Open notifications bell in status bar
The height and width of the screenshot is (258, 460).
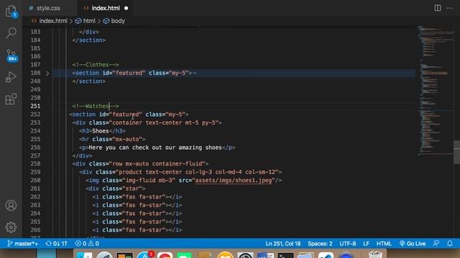[450, 244]
